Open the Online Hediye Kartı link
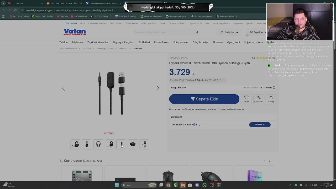The width and height of the screenshot is (336, 189). tap(98, 23)
